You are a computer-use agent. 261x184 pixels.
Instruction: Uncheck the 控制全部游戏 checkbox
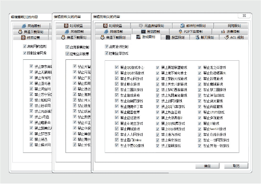(106, 53)
